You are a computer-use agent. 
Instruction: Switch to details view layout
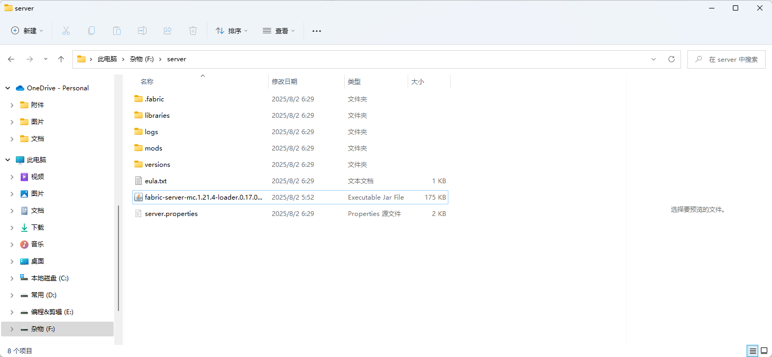pos(752,351)
